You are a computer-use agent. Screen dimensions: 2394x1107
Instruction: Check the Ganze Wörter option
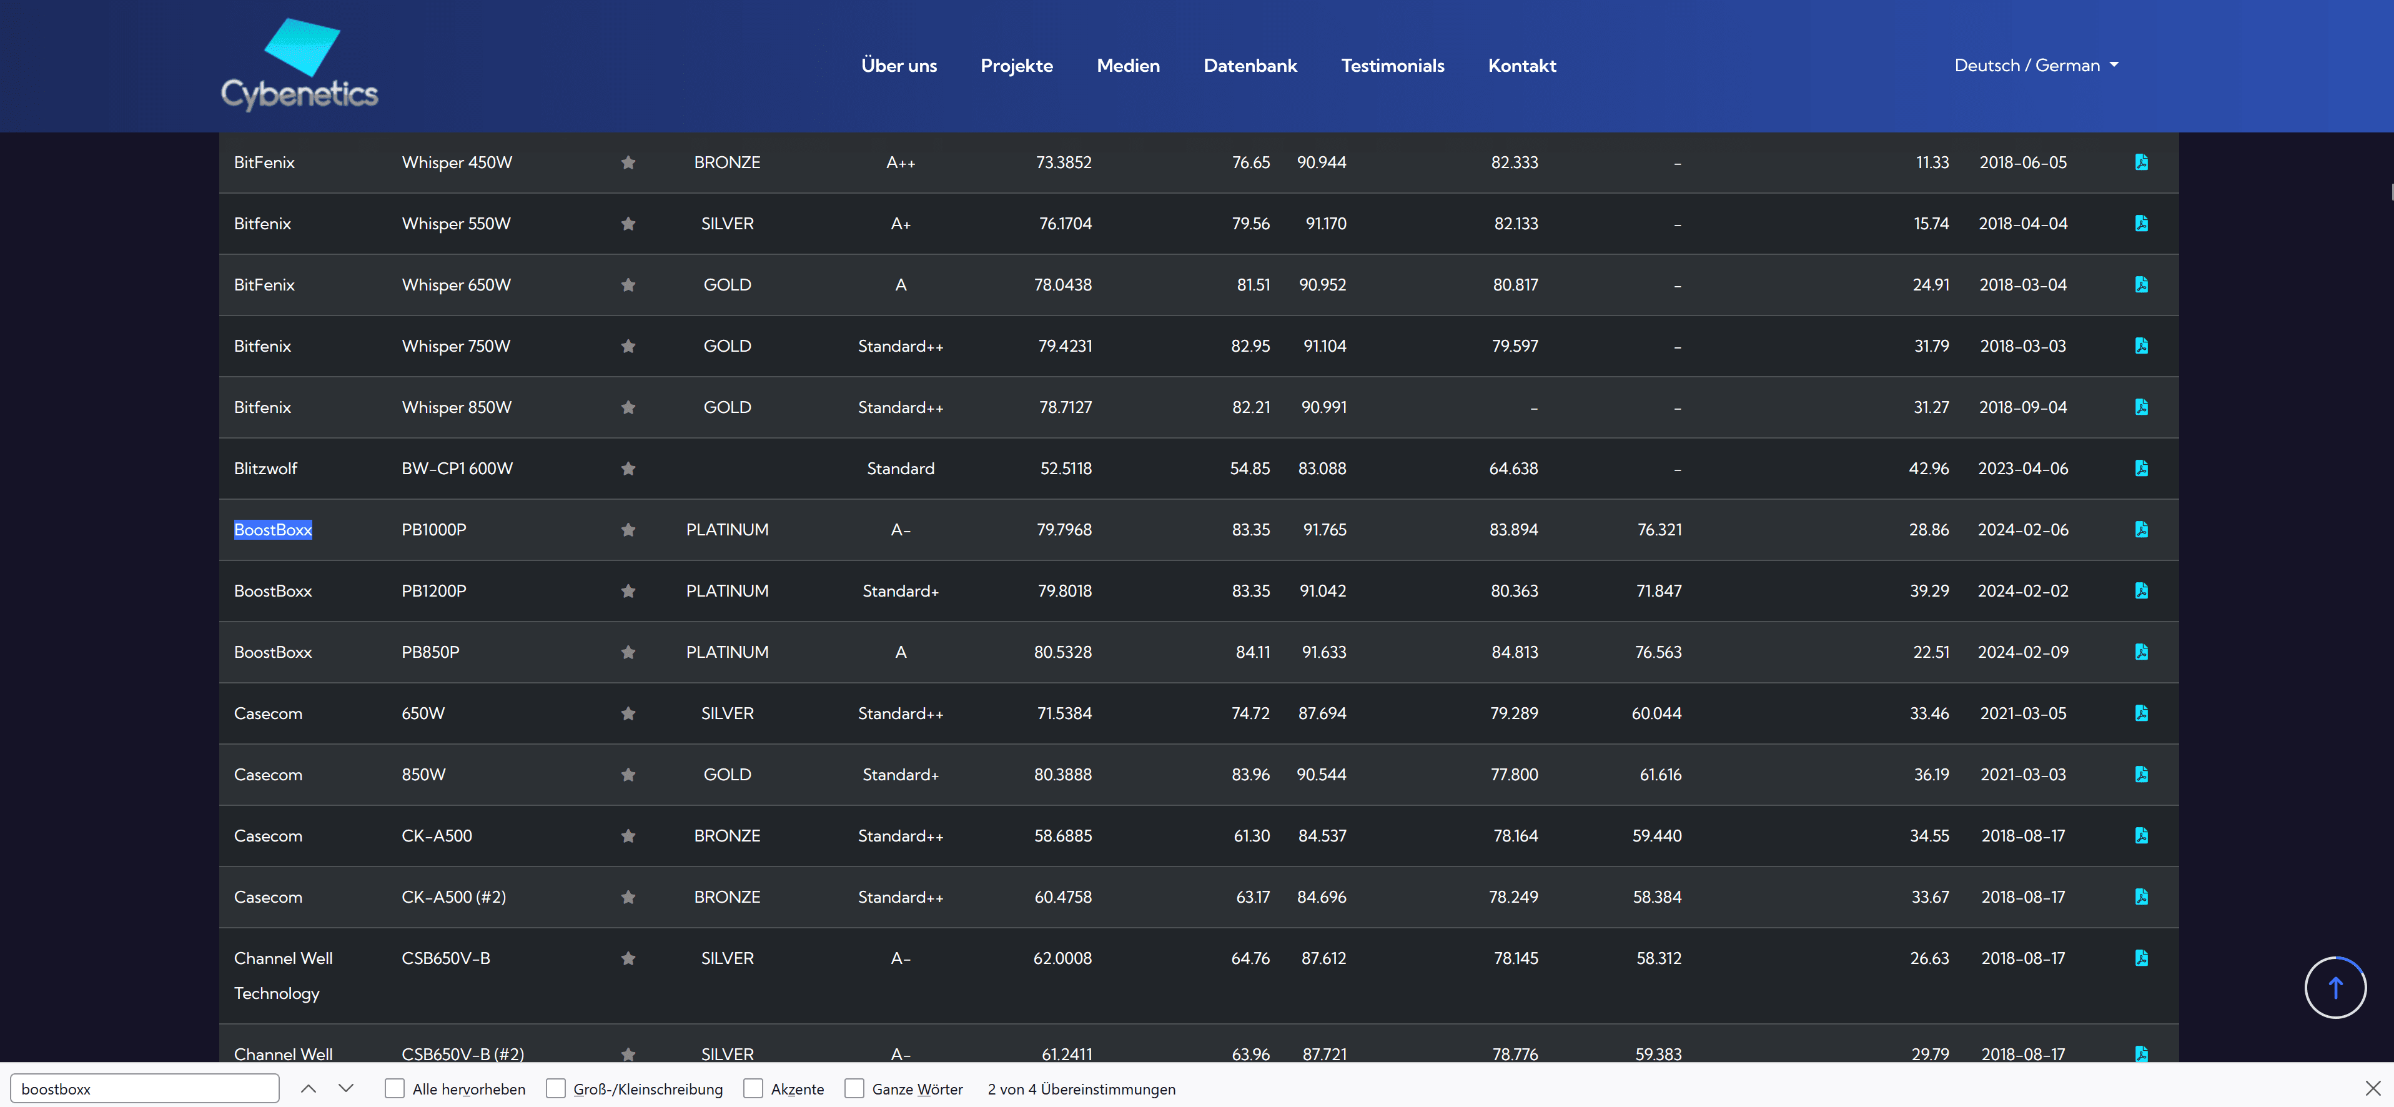pos(854,1088)
